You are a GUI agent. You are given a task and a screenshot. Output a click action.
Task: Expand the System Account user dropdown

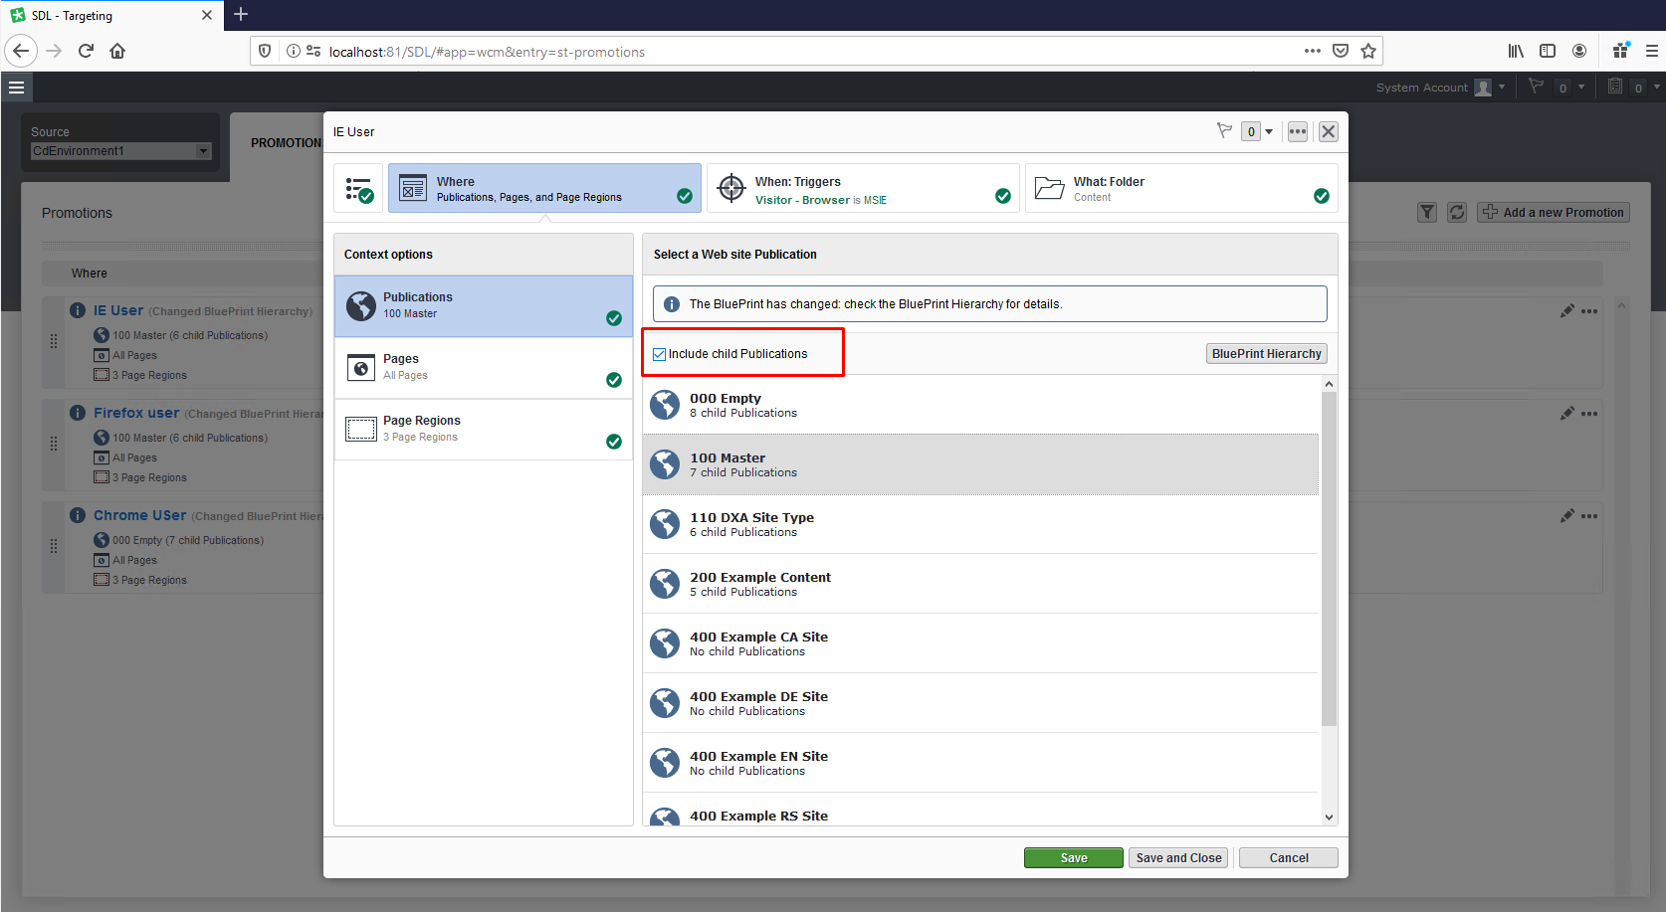pos(1502,88)
